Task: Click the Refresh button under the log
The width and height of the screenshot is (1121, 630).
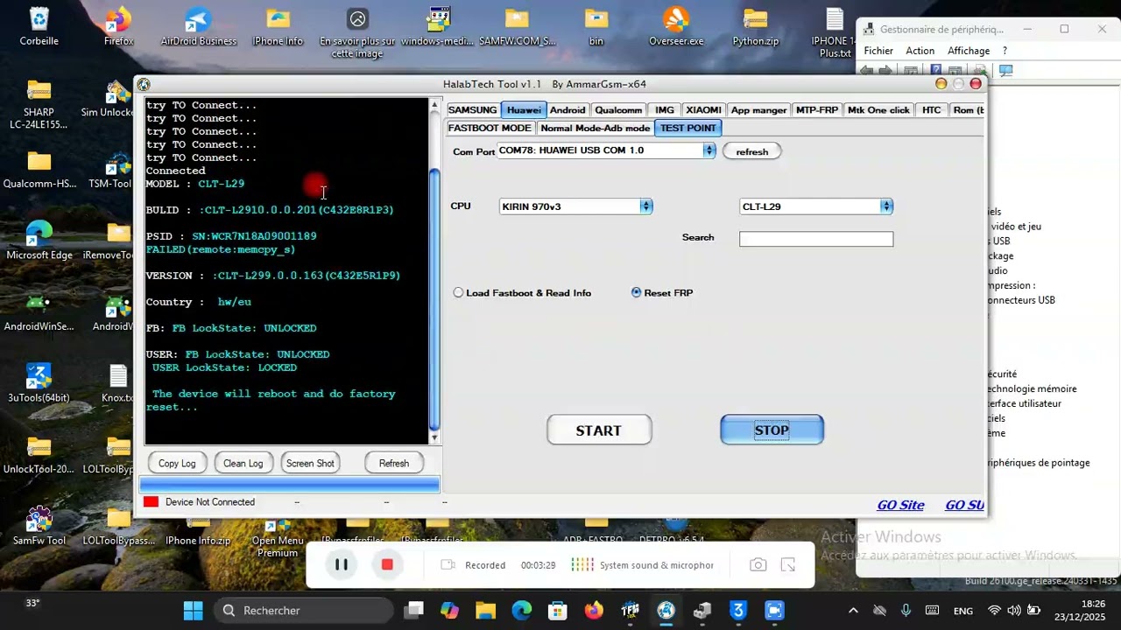Action: tap(393, 463)
